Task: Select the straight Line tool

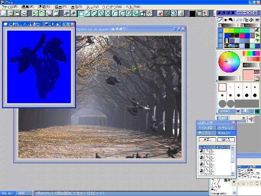Action: (88, 13)
